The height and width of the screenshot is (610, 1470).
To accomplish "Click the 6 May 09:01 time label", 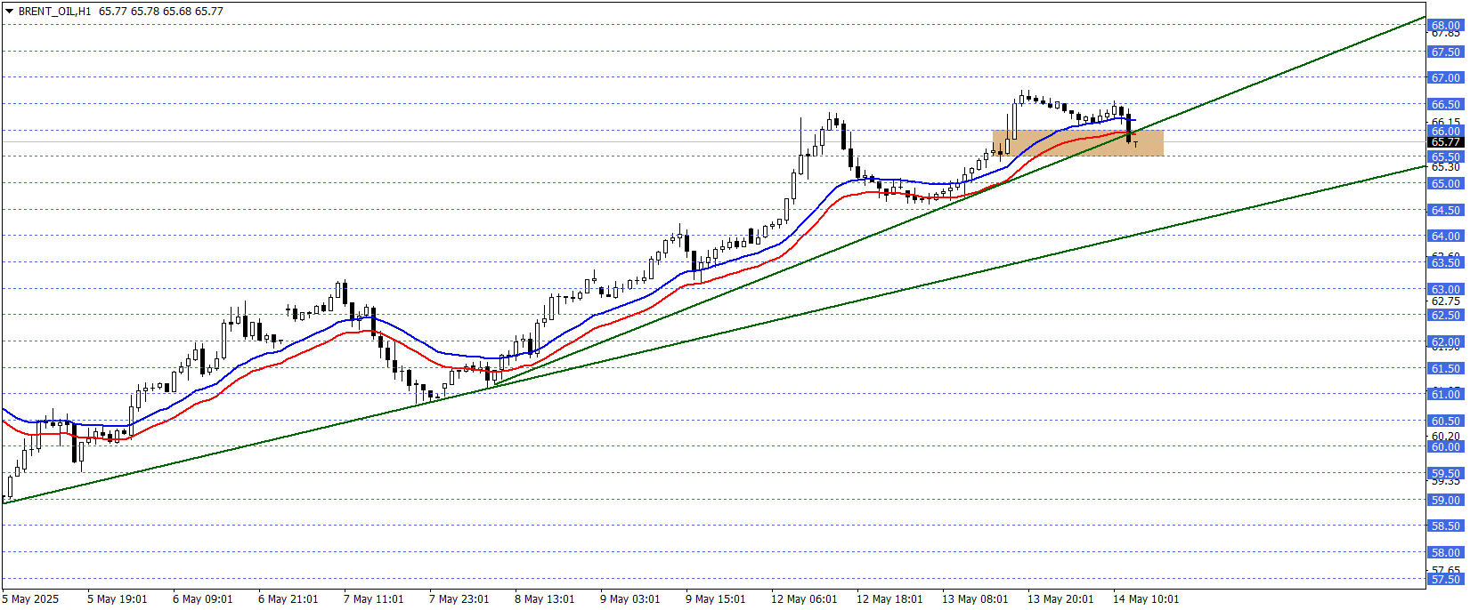I will pyautogui.click(x=203, y=599).
